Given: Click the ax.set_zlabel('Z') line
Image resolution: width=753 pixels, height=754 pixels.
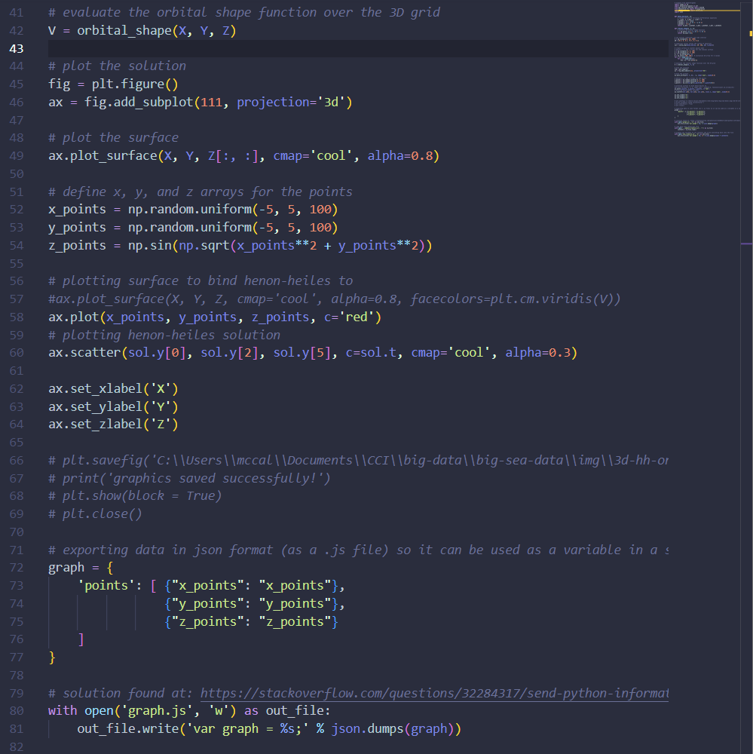Looking at the screenshot, I should (x=113, y=425).
